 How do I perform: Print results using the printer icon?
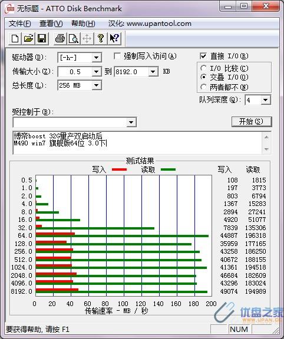pos(60,38)
